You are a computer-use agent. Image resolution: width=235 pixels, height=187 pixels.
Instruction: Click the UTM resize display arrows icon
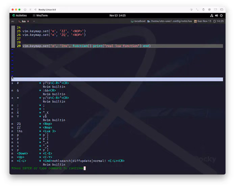[x=197, y=9]
